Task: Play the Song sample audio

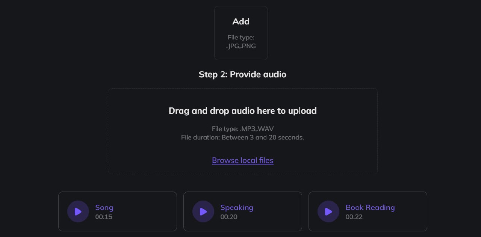Action: (x=78, y=211)
